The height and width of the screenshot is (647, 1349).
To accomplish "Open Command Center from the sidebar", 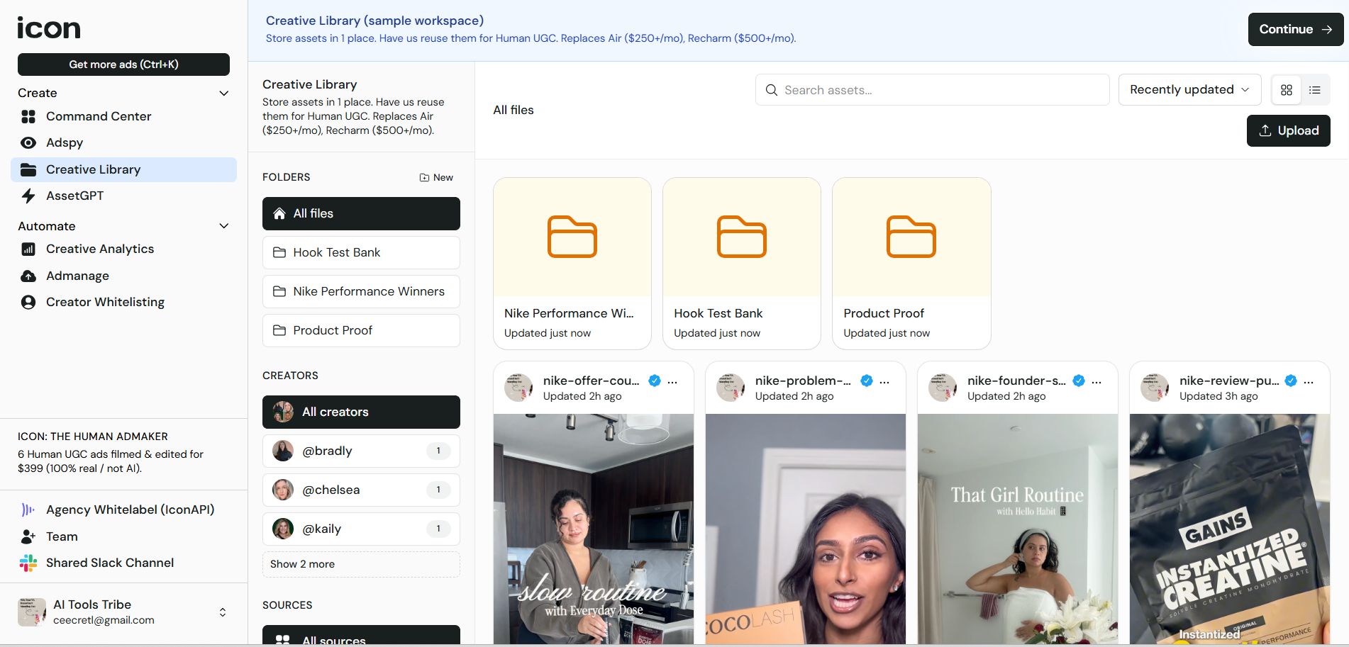I will point(123,116).
